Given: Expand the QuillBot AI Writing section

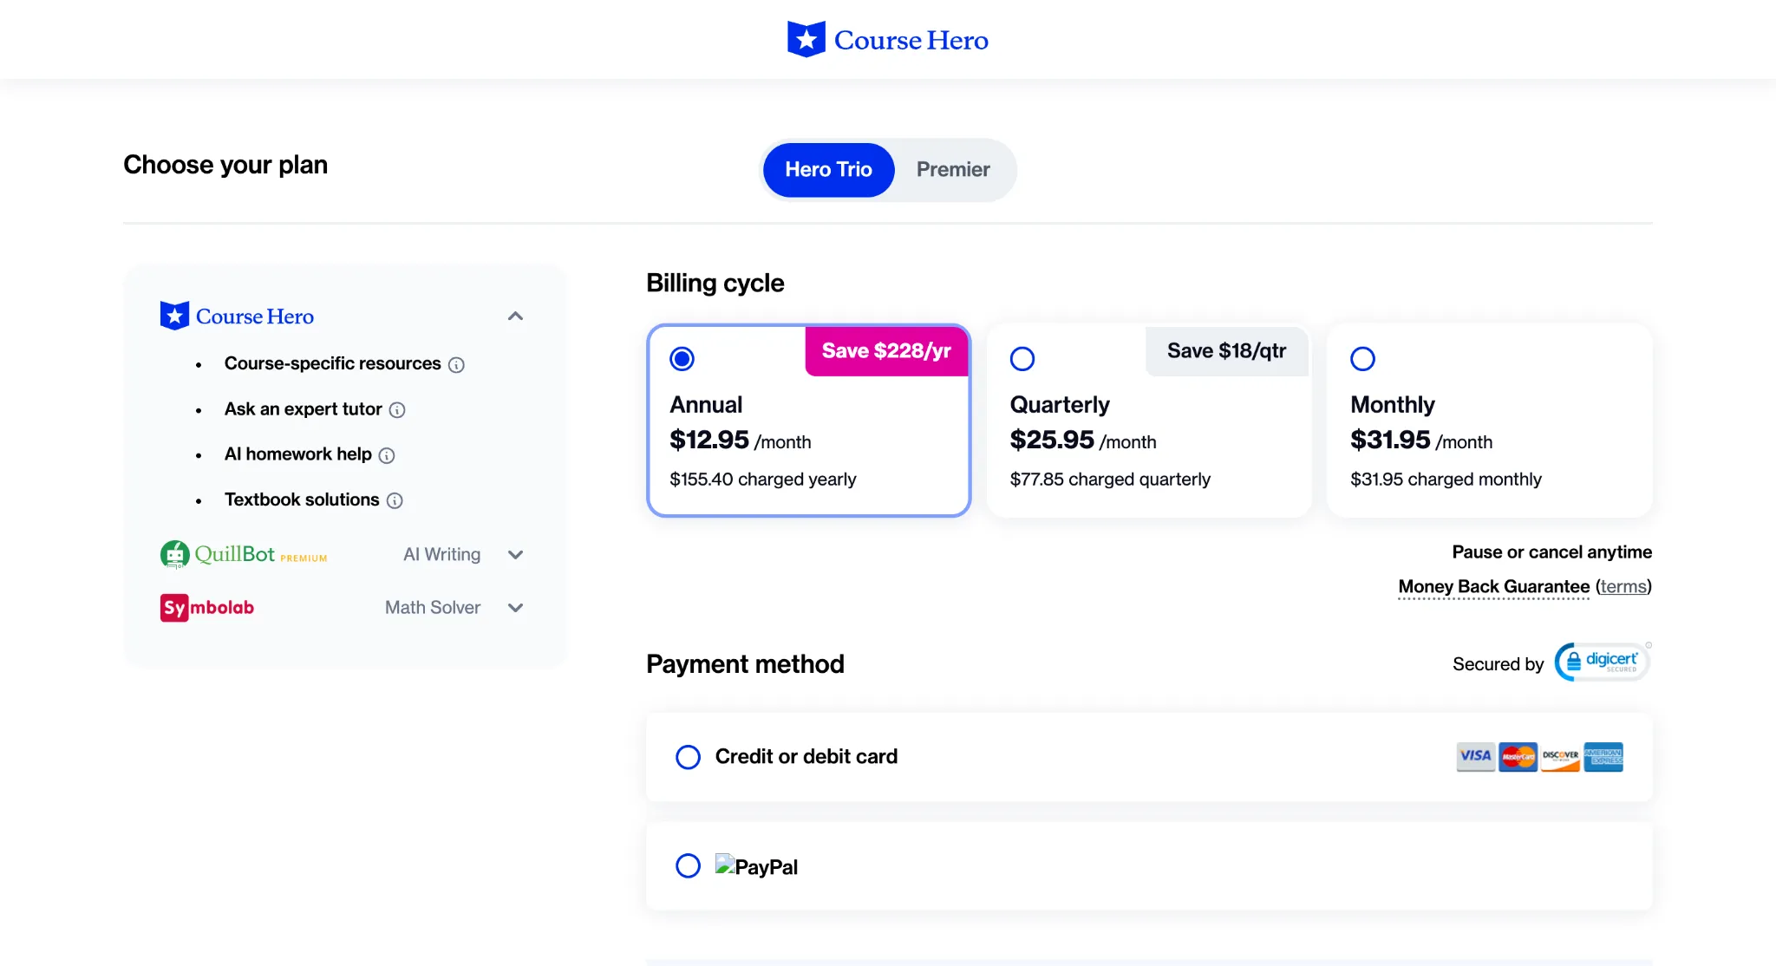Looking at the screenshot, I should coord(515,555).
